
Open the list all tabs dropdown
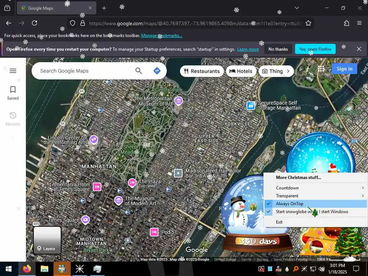[296, 8]
